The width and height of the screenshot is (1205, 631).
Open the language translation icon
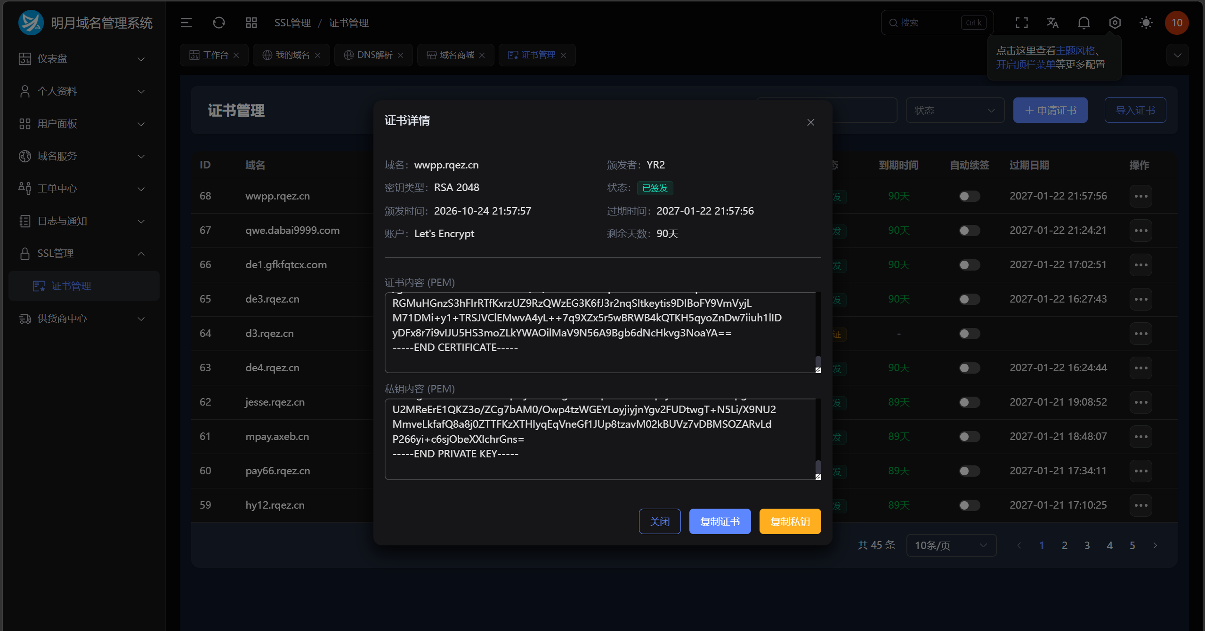[1053, 23]
